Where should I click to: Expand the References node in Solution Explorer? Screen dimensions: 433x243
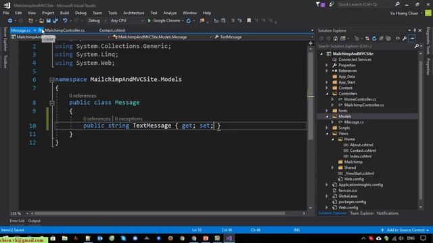click(x=327, y=71)
